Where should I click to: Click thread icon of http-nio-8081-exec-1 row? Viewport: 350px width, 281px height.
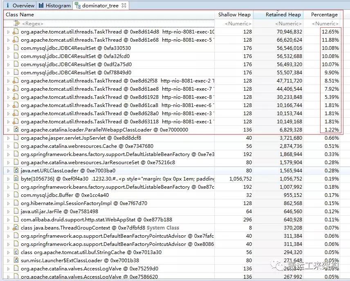16,122
